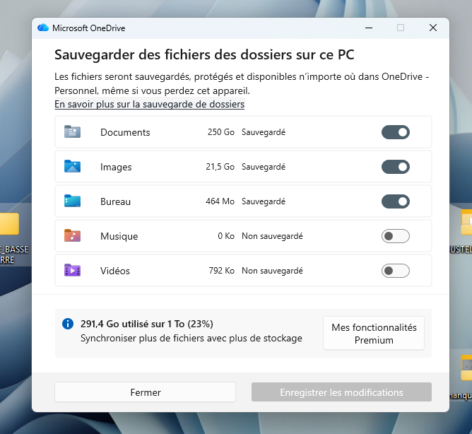The width and height of the screenshot is (472, 434).
Task: Click the blue info icon near storage usage
Action: 68,324
